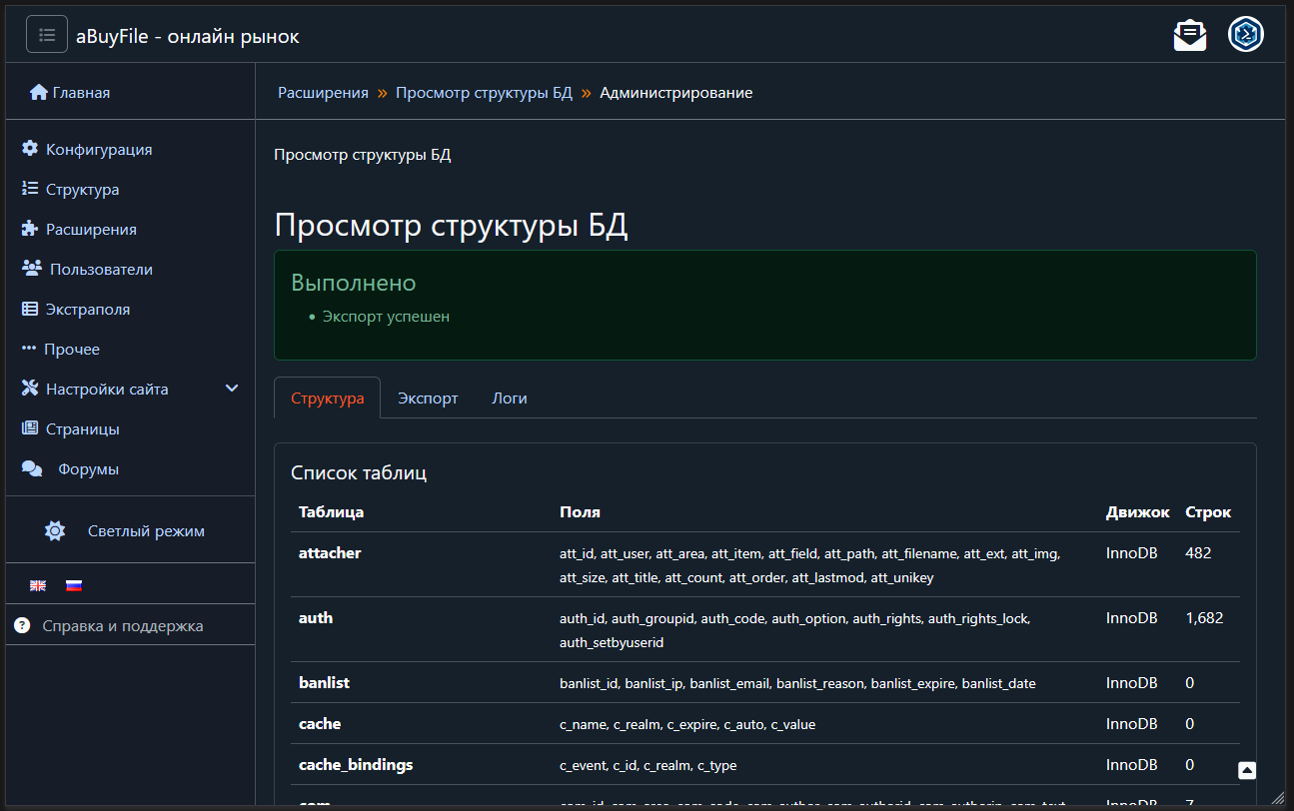
Task: Click the Таблица column header
Action: click(x=331, y=511)
